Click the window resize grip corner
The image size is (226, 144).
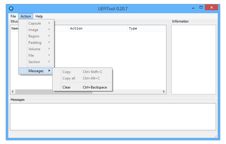pos(216,136)
